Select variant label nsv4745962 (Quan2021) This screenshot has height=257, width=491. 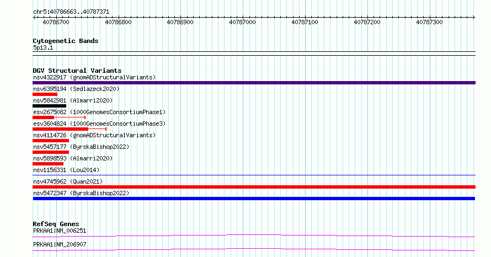click(68, 181)
